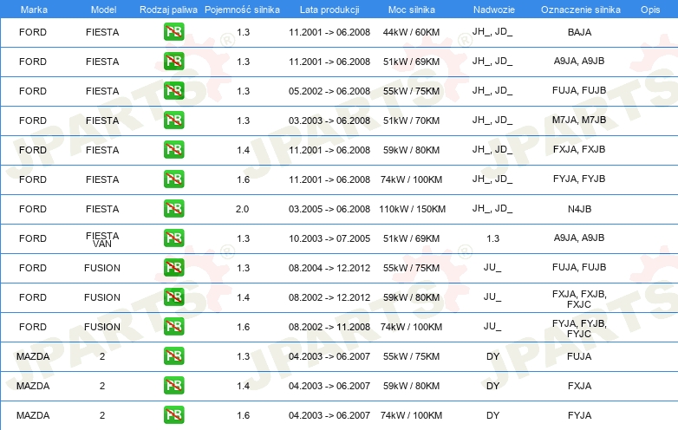Click fuel icon in Fusion 1.6 row

[173, 327]
